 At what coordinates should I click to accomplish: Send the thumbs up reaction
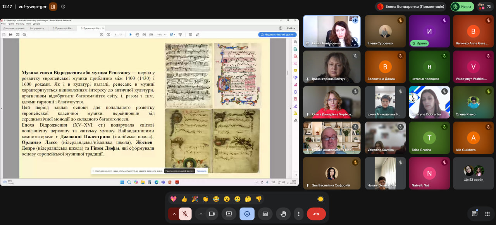pos(184,199)
